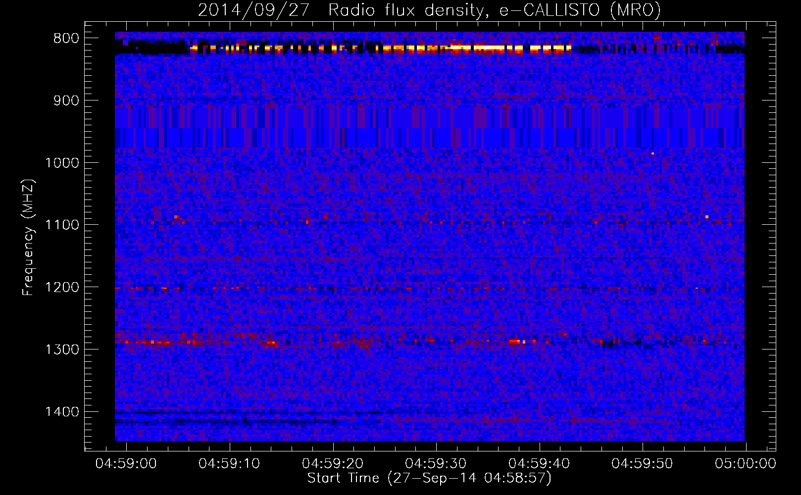Click the 1200 frequency tick label

click(62, 287)
